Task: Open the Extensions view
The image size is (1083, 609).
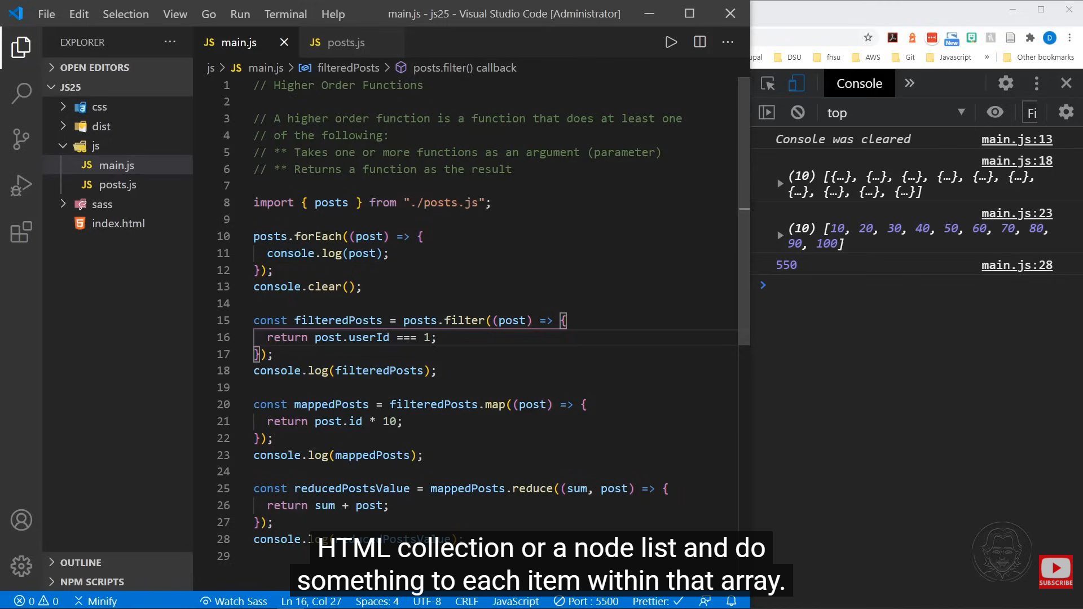Action: pyautogui.click(x=21, y=232)
